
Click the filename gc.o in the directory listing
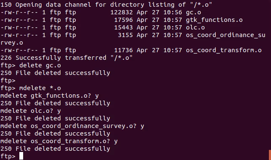[194, 13]
